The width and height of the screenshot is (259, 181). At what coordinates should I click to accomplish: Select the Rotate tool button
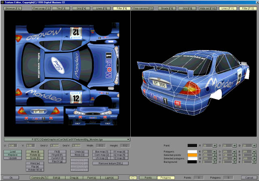click(x=35, y=155)
